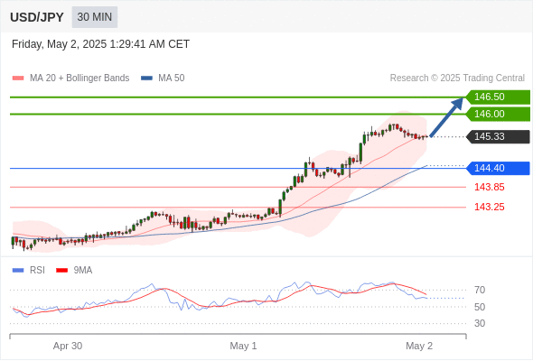
Task: Click the 30 MIN timeframe button
Action: coord(95,17)
